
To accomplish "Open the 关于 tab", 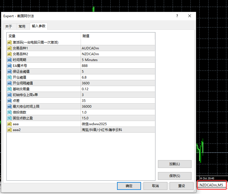I will tap(10, 26).
